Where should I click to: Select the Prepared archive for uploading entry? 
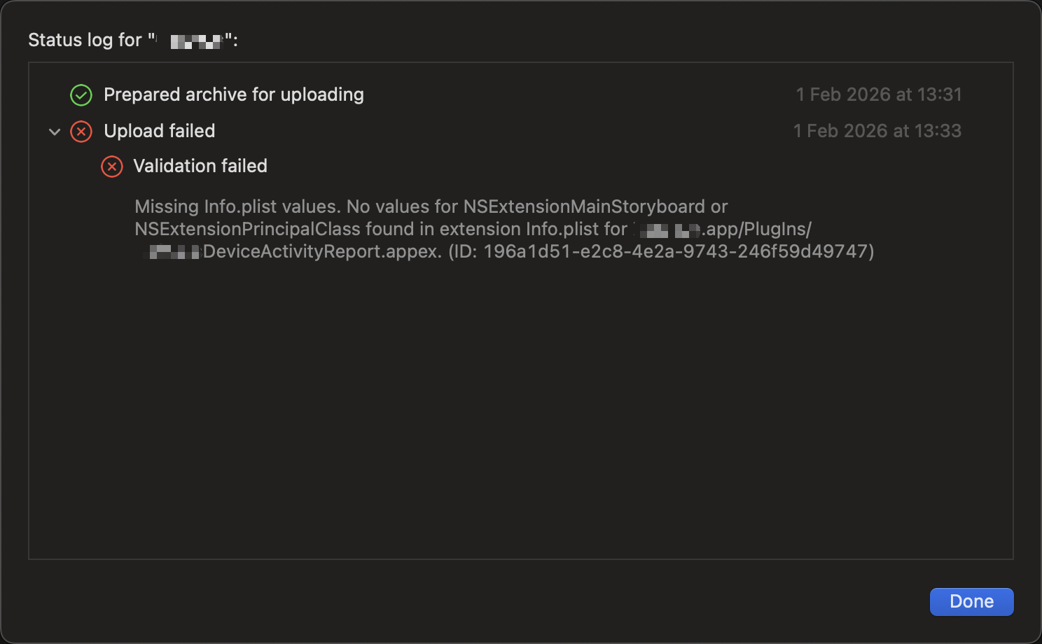[233, 94]
